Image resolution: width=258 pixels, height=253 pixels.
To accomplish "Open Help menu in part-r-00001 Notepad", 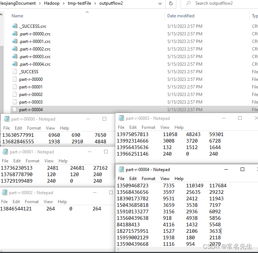I will 63,161.
